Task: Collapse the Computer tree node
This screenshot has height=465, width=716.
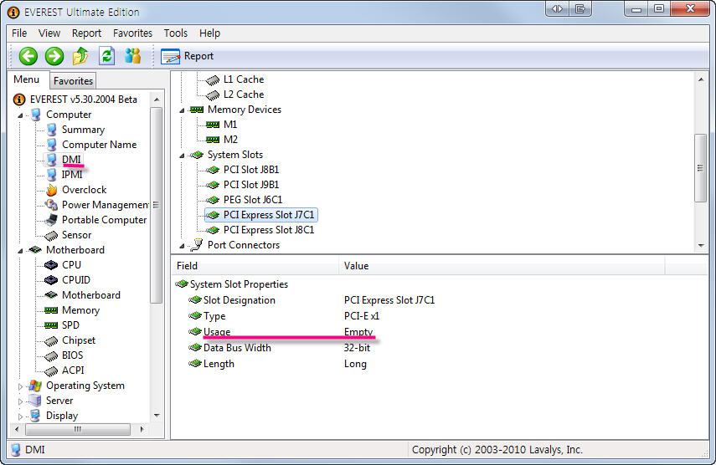Action: [20, 115]
